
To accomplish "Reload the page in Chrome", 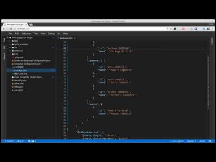I will click(11, 29).
